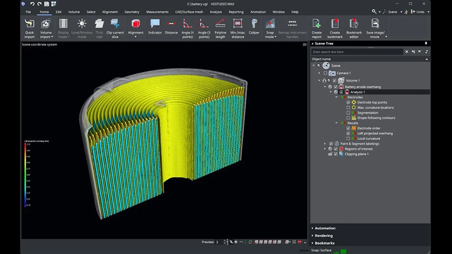Image resolution: width=452 pixels, height=254 pixels.
Task: Open the Bookmark editor
Action: click(x=354, y=24)
